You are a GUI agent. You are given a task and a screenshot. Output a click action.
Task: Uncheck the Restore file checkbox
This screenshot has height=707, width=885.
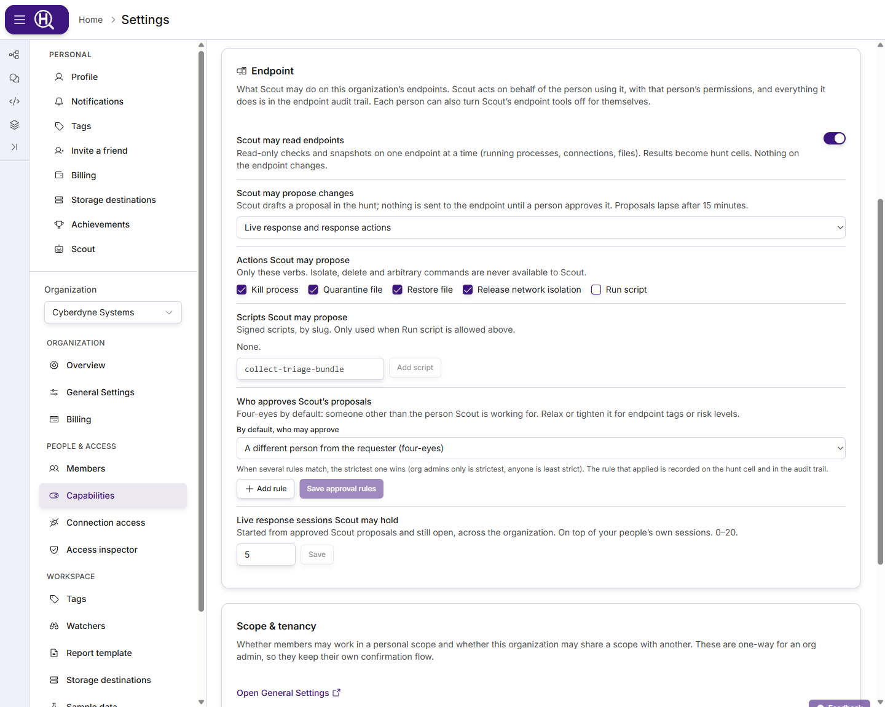coord(398,290)
